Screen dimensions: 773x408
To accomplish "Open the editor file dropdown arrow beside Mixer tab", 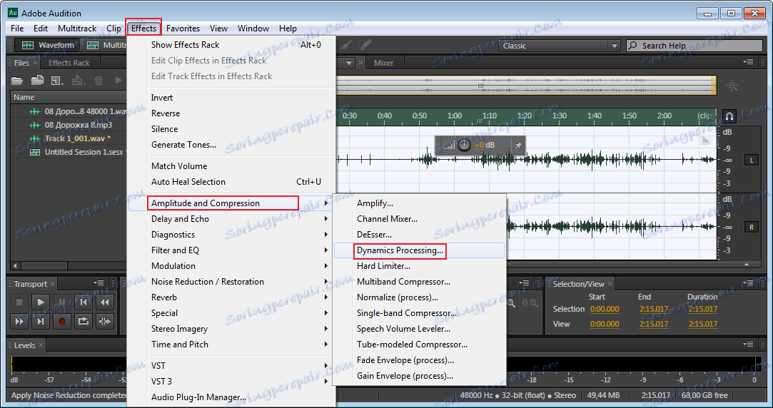I will 349,63.
